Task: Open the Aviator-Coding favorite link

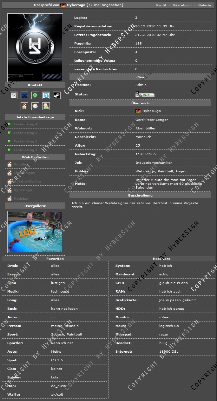Action: (x=27, y=182)
